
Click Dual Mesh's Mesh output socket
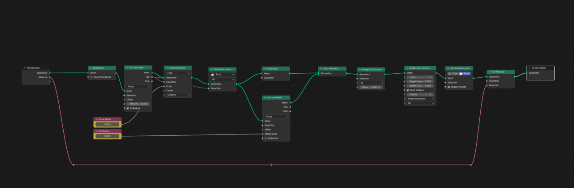pos(116,73)
